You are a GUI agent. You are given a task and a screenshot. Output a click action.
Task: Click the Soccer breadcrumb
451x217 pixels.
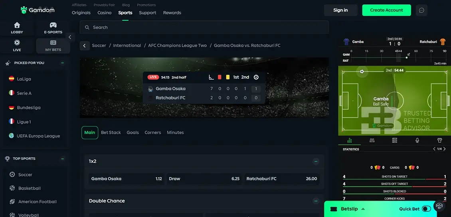(99, 45)
